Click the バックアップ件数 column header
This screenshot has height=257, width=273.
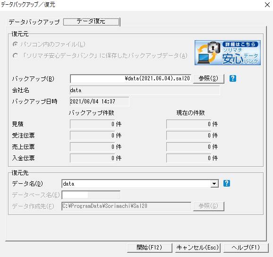[x=92, y=113]
